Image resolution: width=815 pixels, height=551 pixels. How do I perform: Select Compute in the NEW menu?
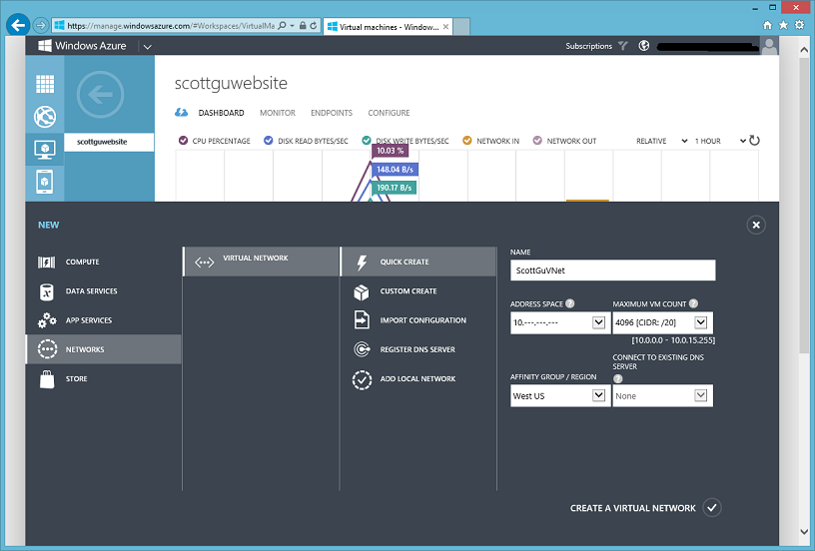pos(104,262)
